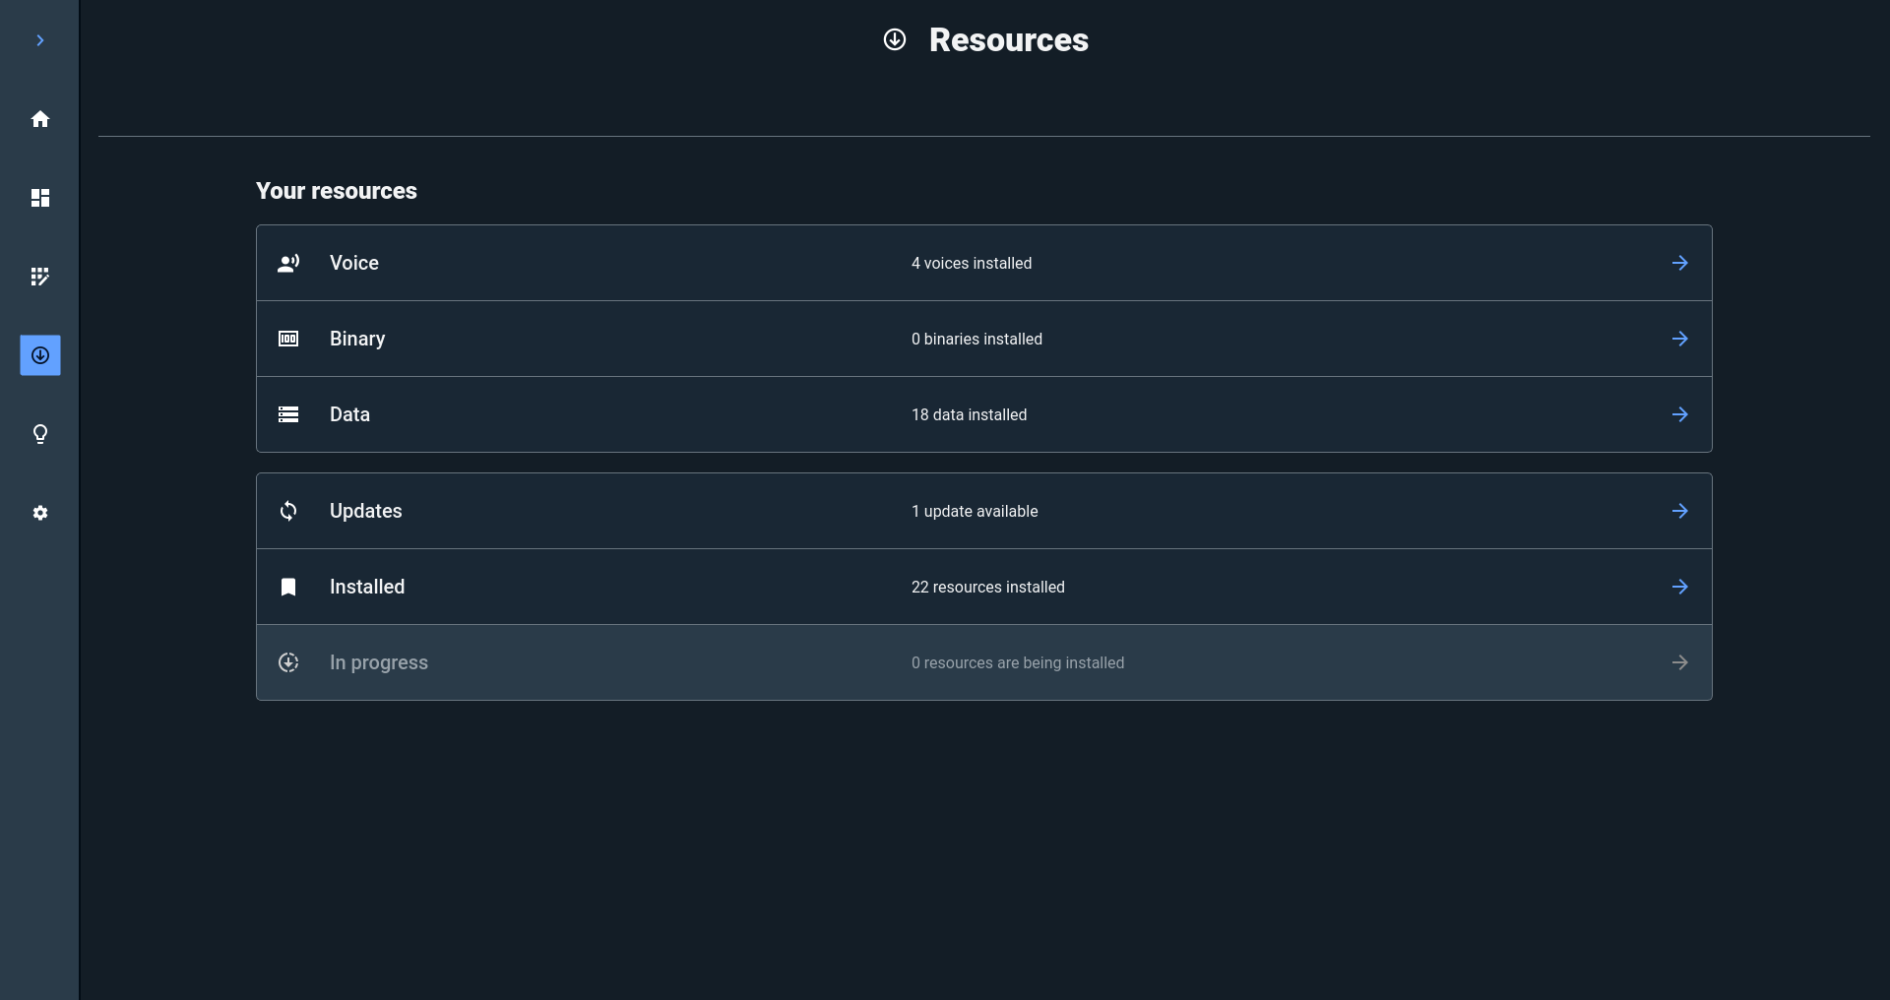This screenshot has width=1890, height=1000.
Task: Click the '4 voices installed' text
Action: (x=971, y=264)
